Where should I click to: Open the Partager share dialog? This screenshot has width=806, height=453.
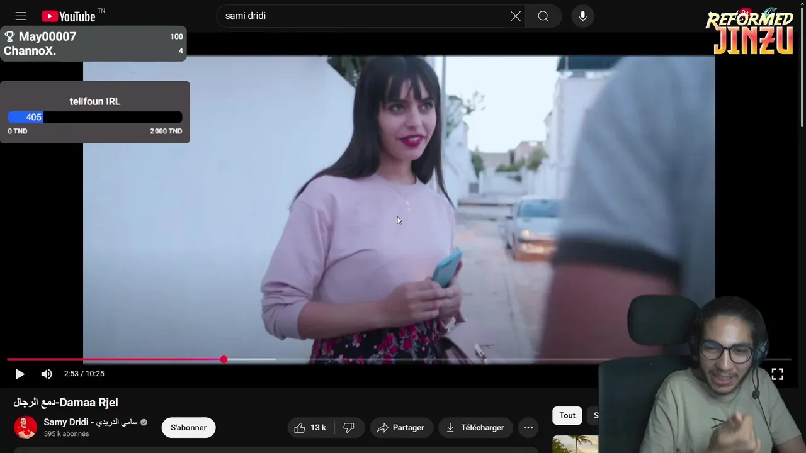(401, 428)
